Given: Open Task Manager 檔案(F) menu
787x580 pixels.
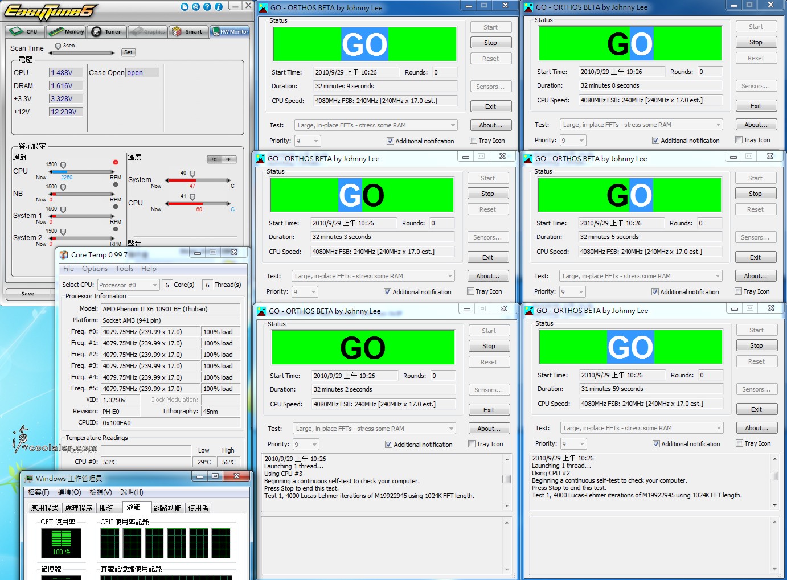Looking at the screenshot, I should [x=39, y=492].
